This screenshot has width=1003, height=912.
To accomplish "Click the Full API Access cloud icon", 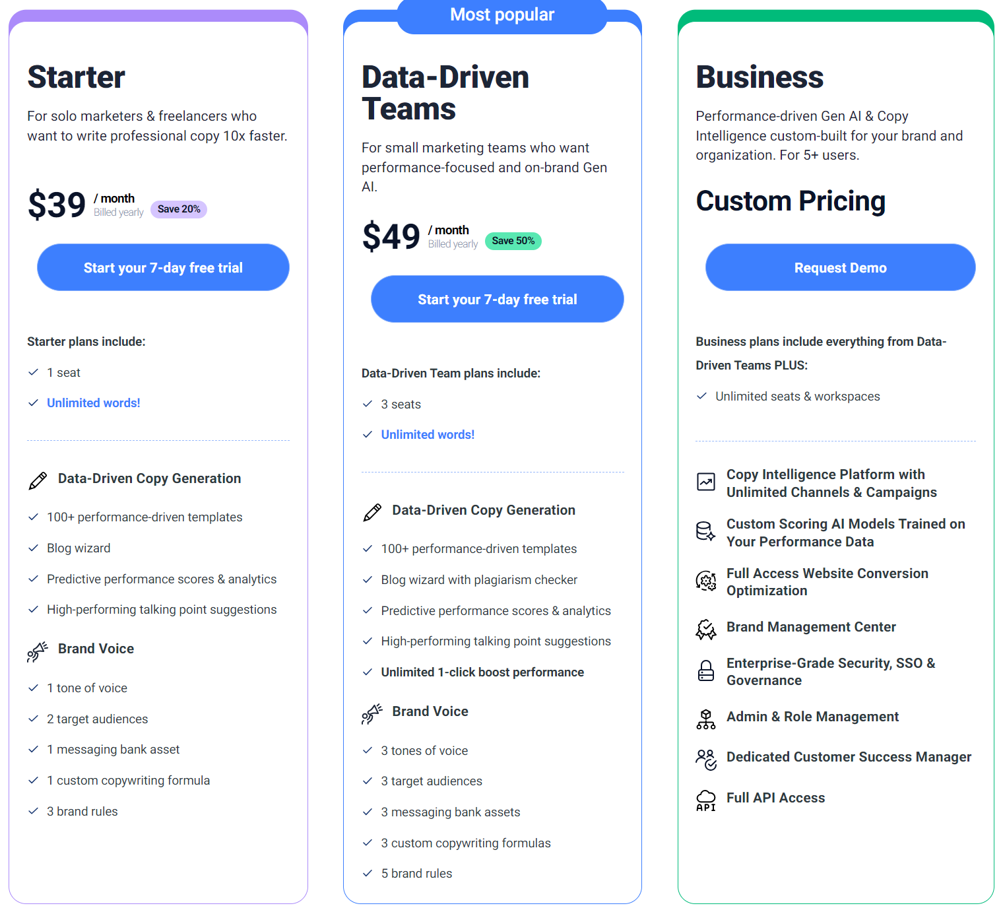I will point(706,800).
